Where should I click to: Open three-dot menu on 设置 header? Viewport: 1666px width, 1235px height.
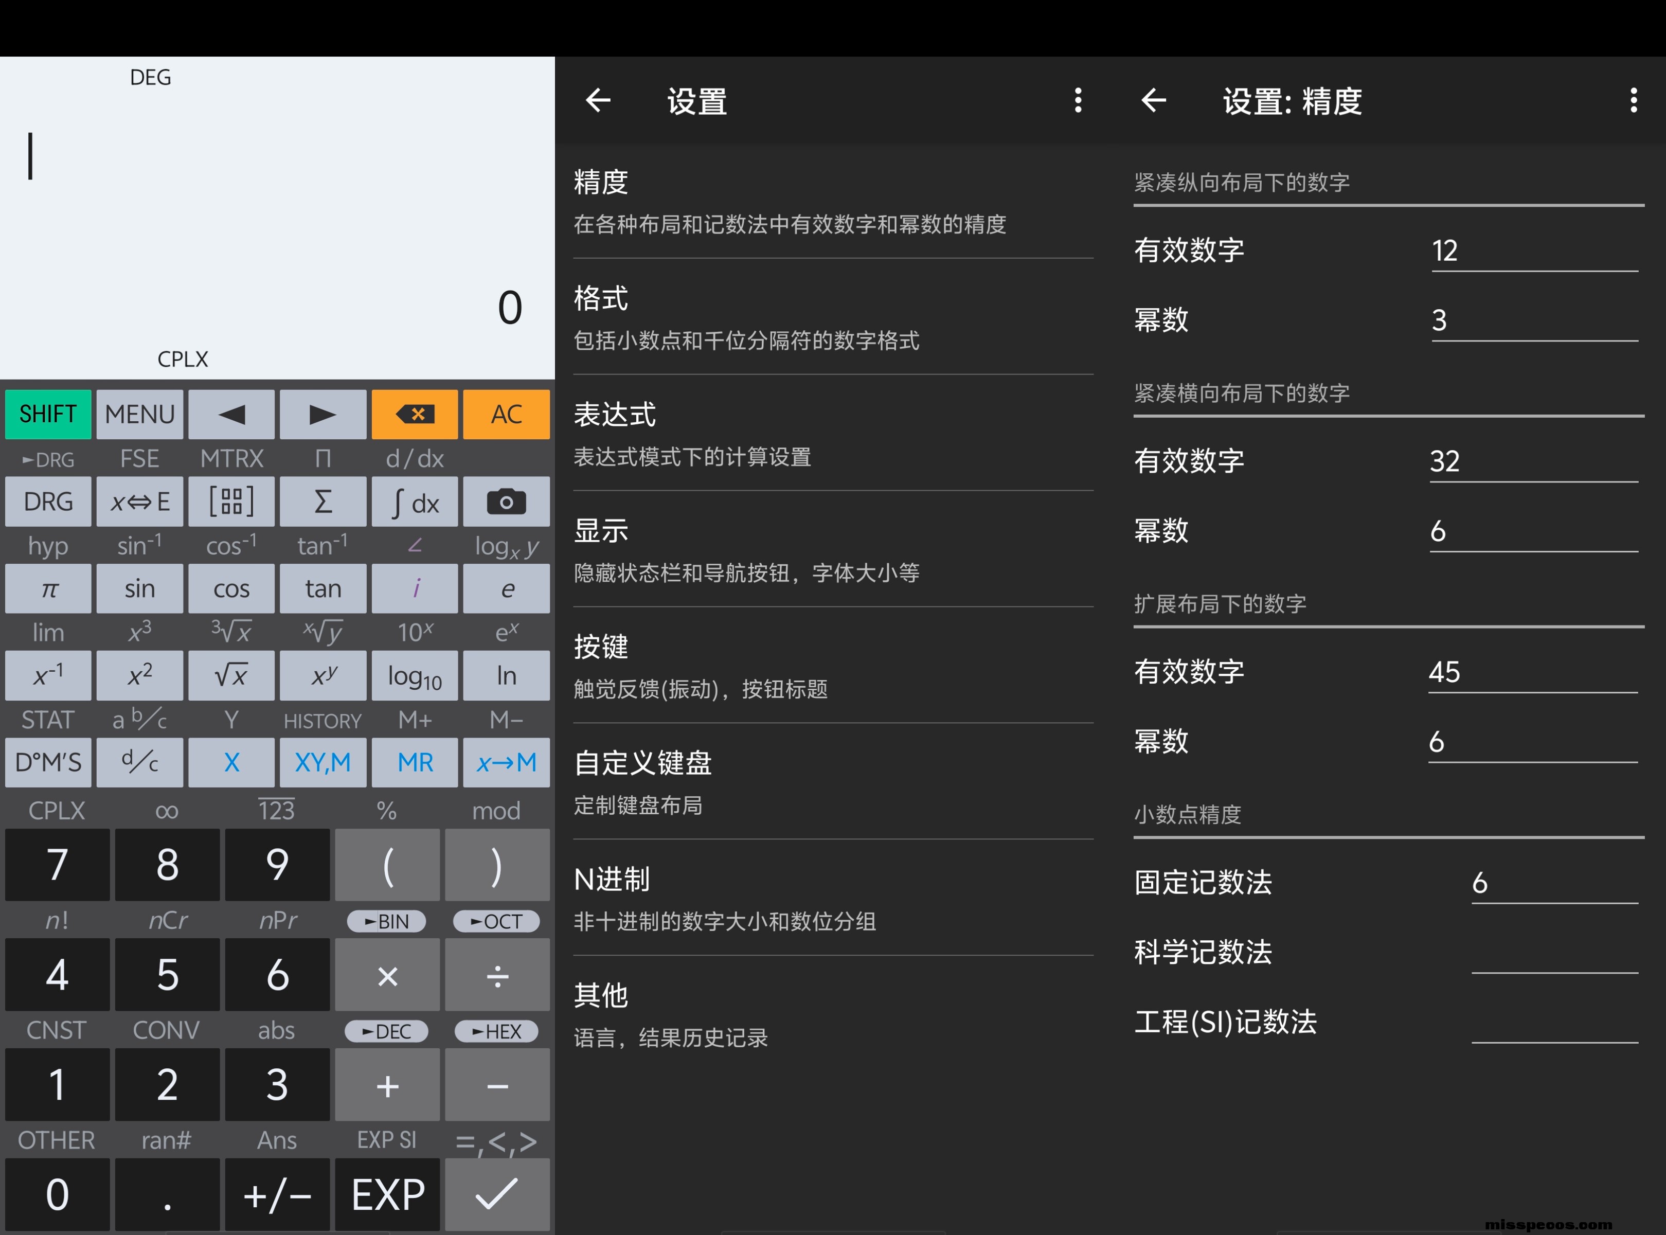click(x=1077, y=100)
